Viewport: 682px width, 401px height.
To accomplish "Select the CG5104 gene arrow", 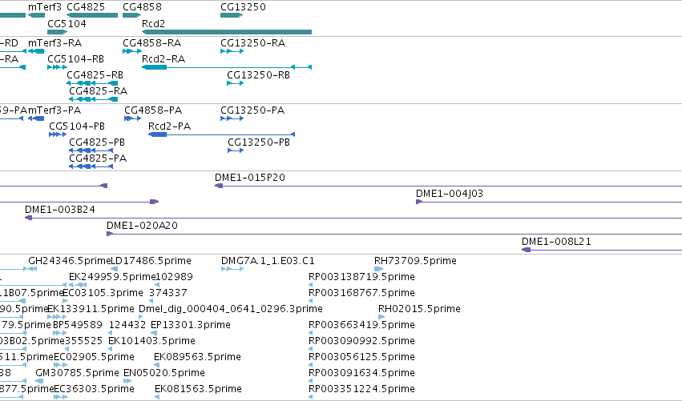I will 57,32.
